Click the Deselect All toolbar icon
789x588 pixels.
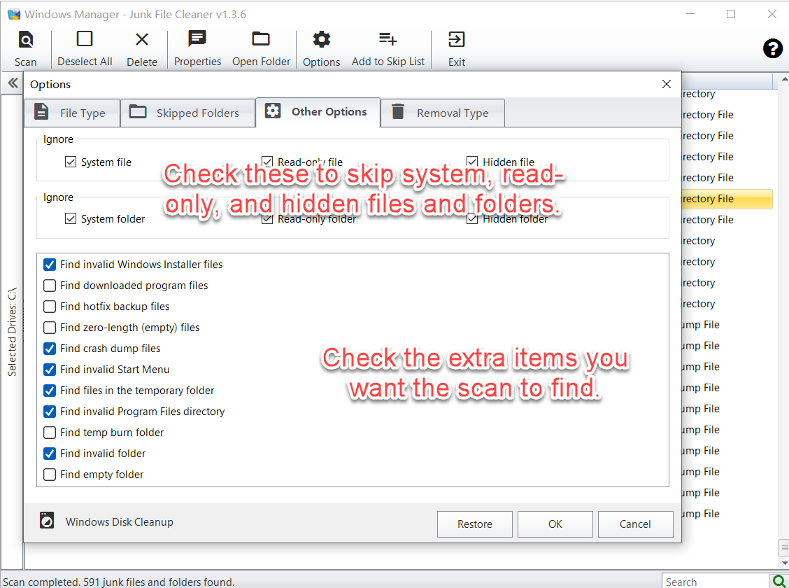(x=85, y=38)
